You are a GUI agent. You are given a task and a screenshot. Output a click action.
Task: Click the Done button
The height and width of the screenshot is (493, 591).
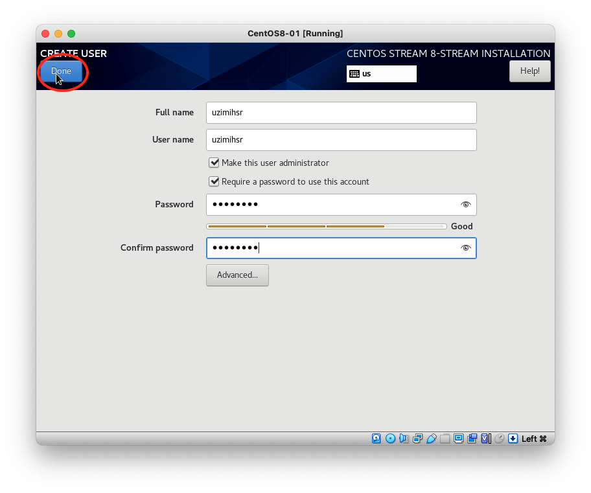(61, 71)
